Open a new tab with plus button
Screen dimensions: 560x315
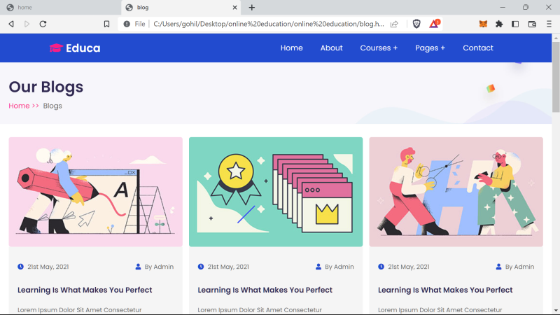[252, 8]
